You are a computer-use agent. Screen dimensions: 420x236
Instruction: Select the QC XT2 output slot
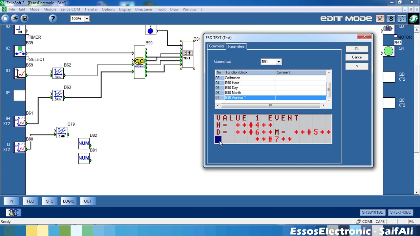[389, 103]
